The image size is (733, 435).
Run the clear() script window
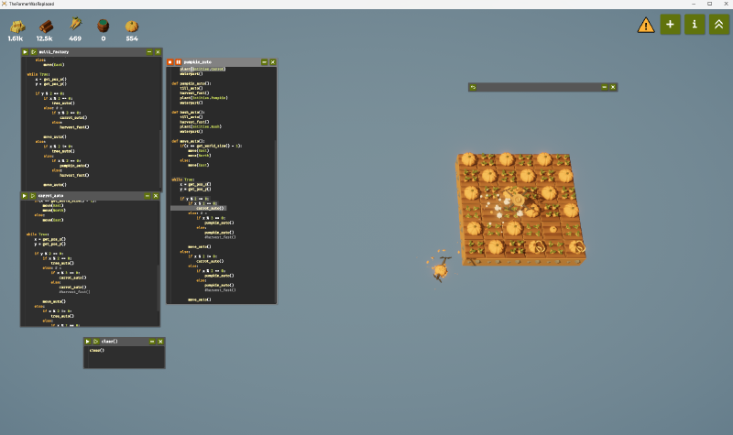click(x=88, y=341)
